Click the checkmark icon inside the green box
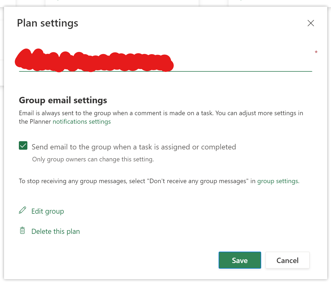331x284 pixels. pos(23,145)
